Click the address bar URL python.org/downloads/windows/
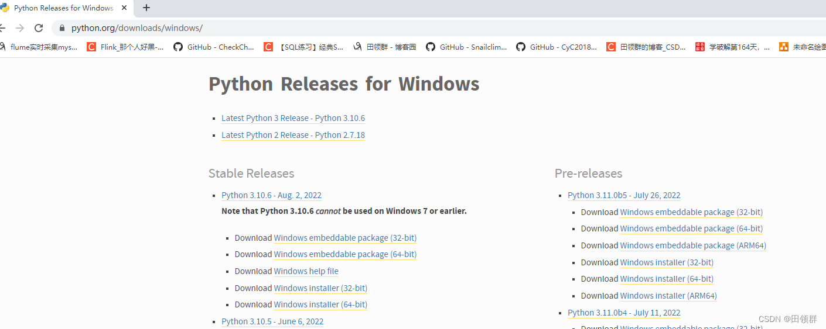826x329 pixels. 137,28
